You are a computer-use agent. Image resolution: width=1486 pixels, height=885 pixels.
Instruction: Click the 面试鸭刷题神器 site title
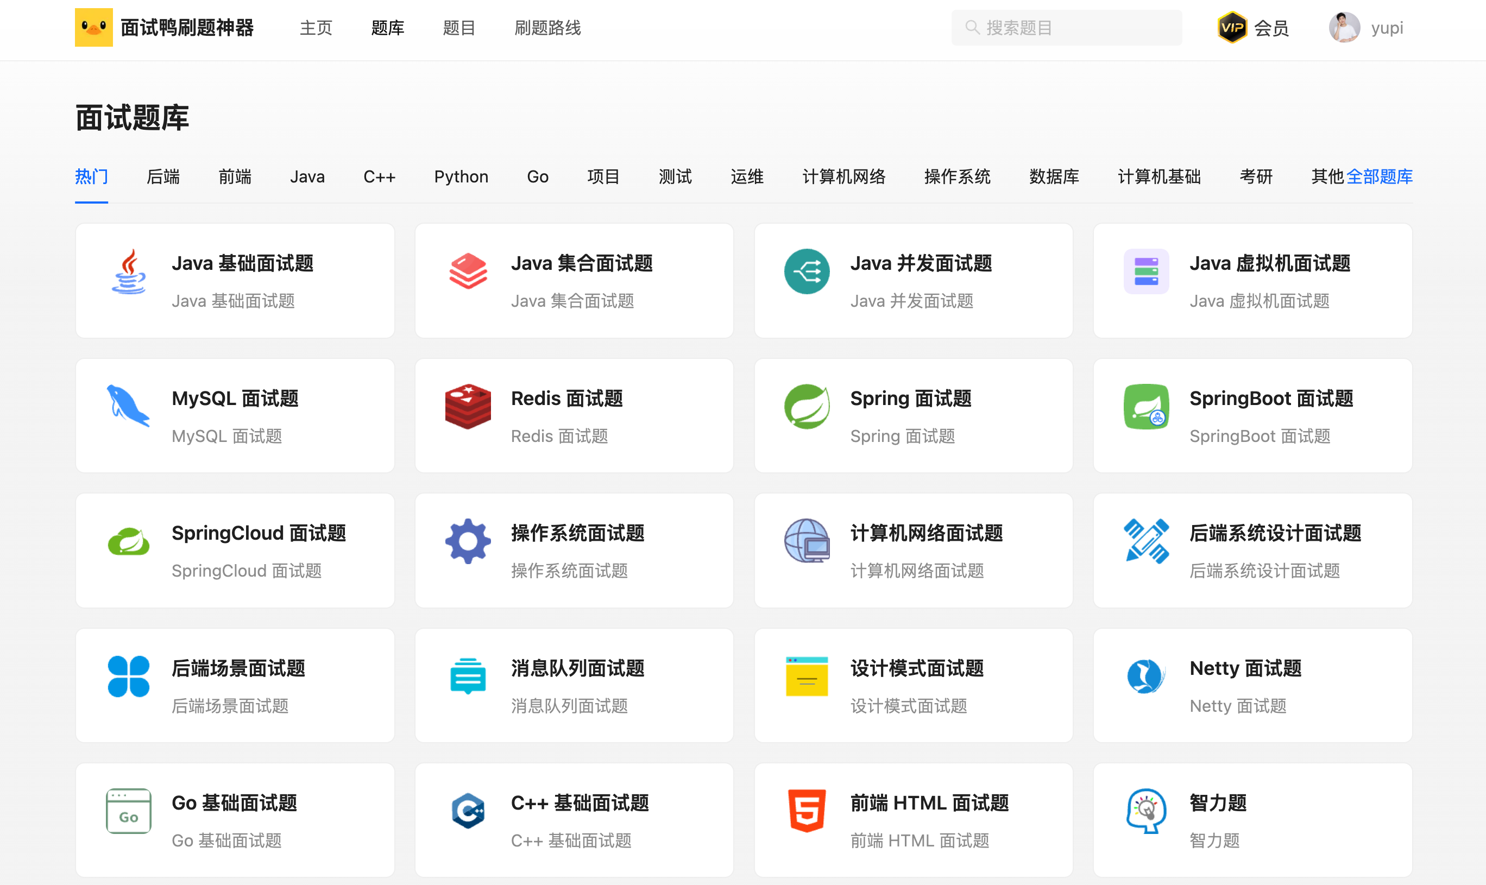(187, 28)
